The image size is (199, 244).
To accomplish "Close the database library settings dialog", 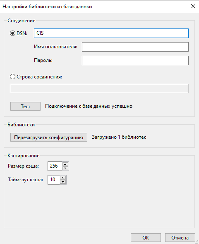I will pyautogui.click(x=193, y=6).
